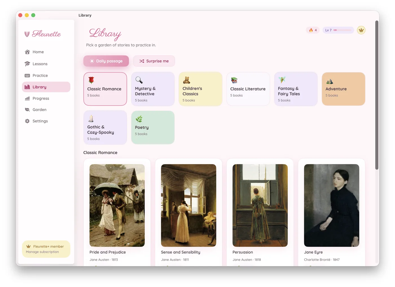Viewport: 395px width, 287px height.
Task: Choose the Children's Classics category
Action: tap(200, 89)
